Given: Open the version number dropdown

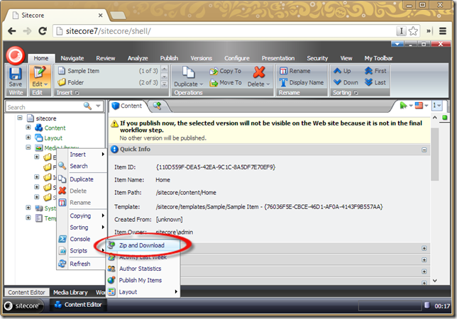Looking at the screenshot, I should [436, 106].
